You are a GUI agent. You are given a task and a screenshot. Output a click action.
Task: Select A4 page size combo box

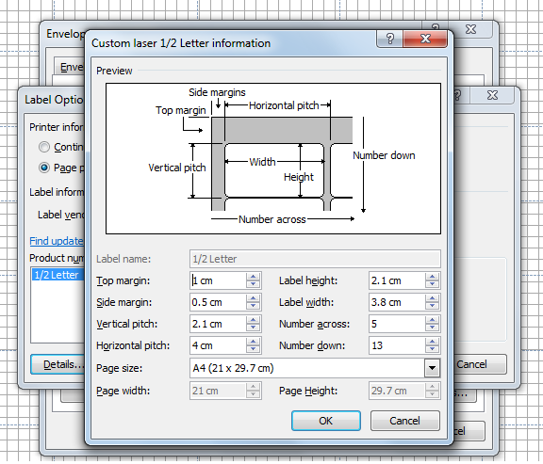coord(315,368)
